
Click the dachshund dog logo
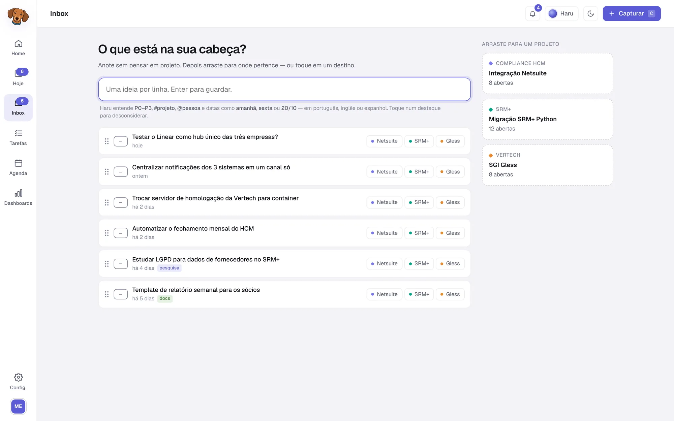tap(18, 16)
